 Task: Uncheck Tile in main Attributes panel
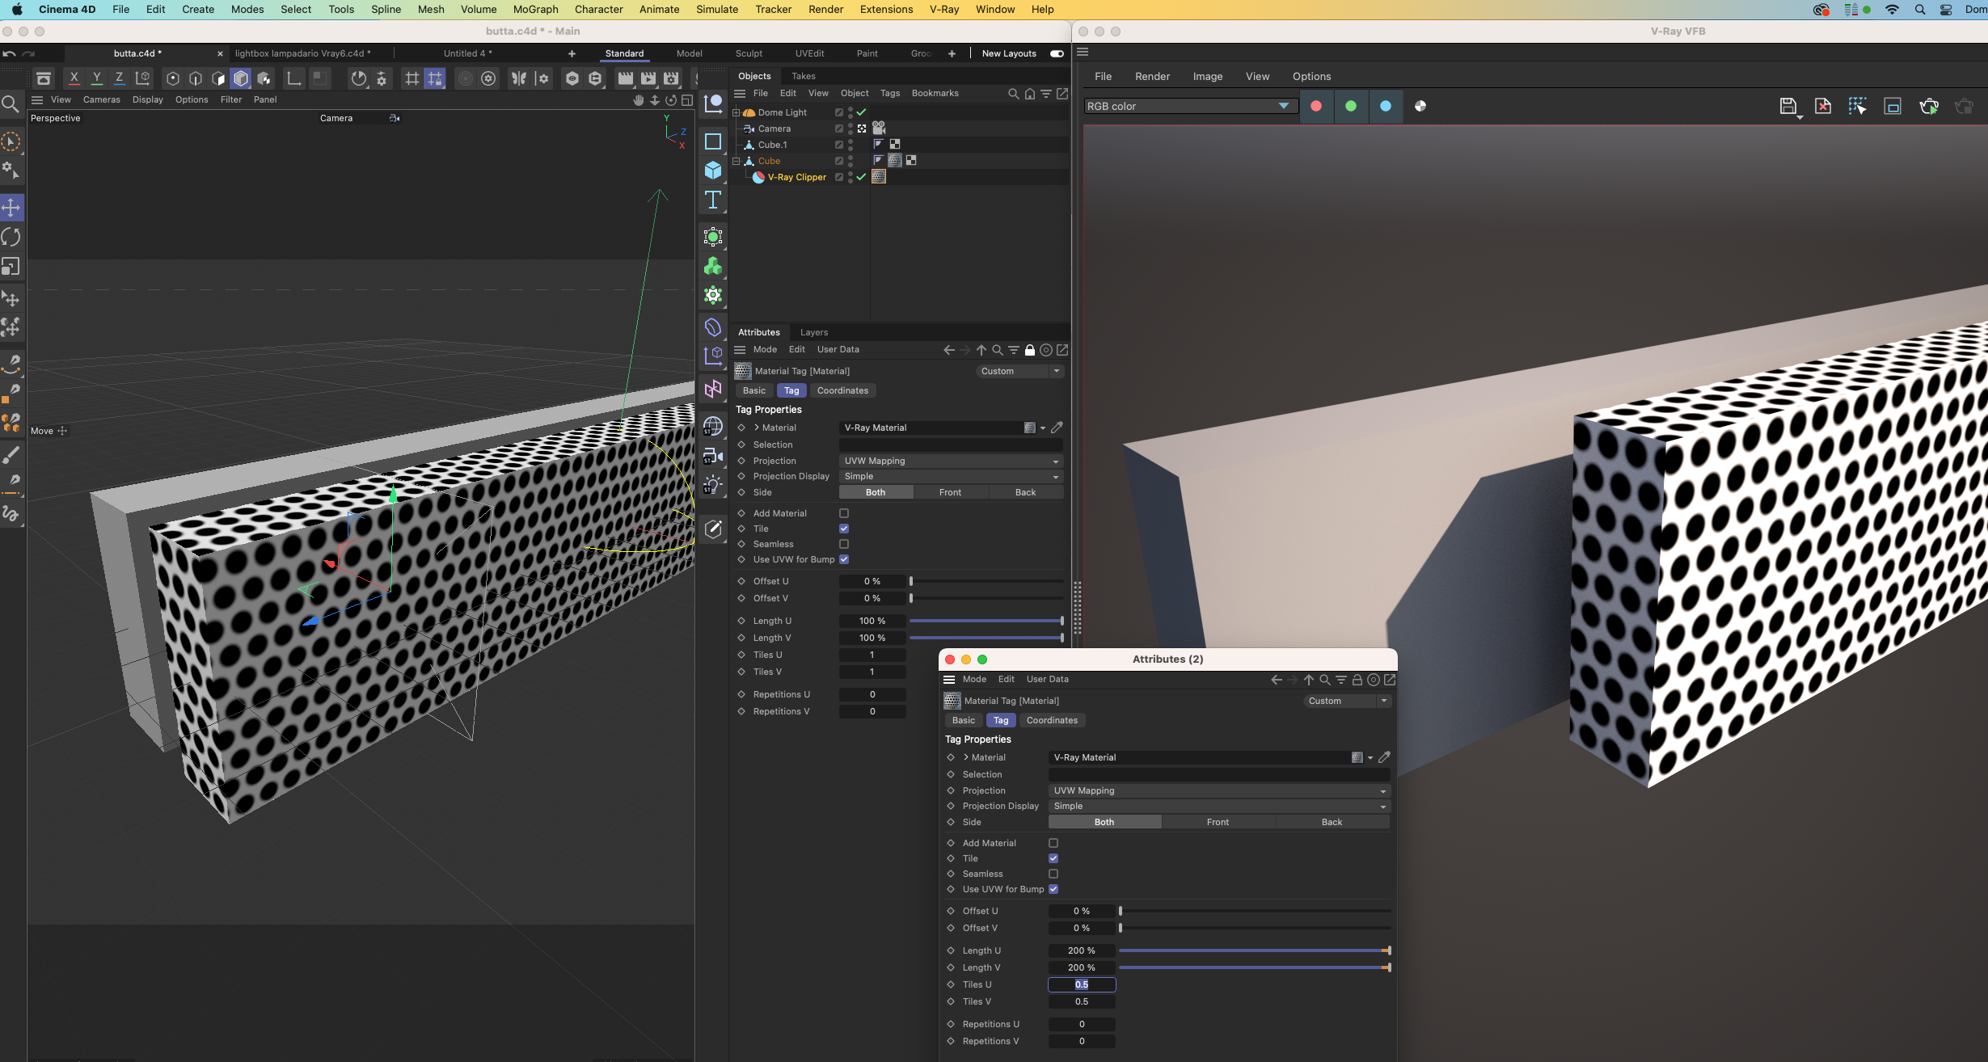pos(844,529)
